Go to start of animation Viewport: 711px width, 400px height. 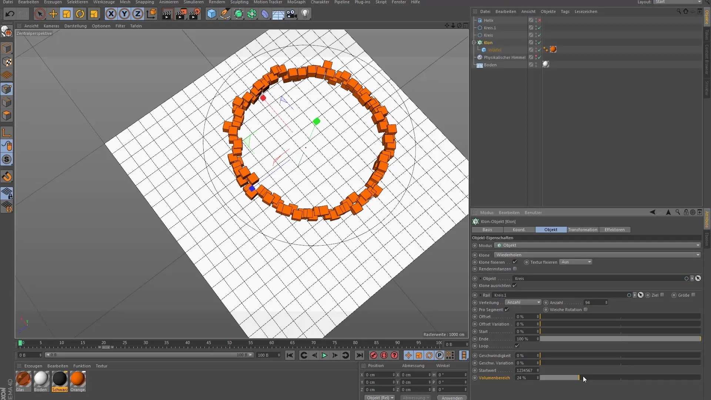290,356
